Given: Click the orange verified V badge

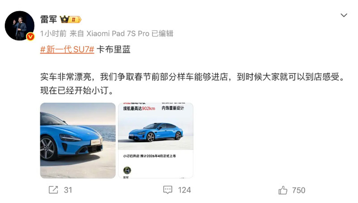Looking at the screenshot, I should (30, 37).
